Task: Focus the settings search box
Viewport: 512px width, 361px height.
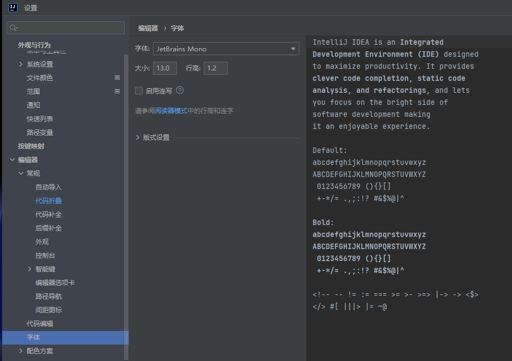Action: (66, 28)
